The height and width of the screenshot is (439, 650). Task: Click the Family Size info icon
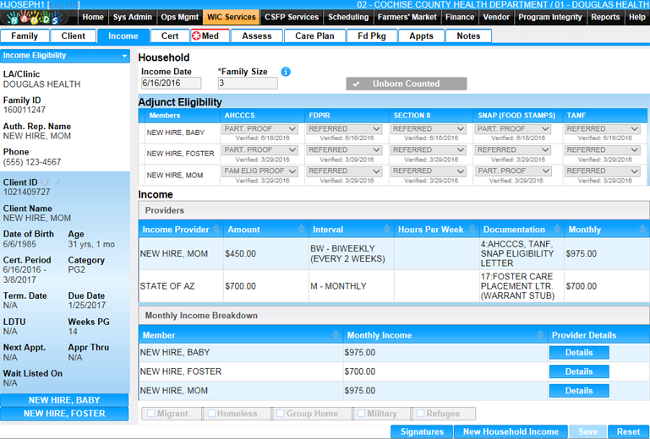(x=286, y=72)
